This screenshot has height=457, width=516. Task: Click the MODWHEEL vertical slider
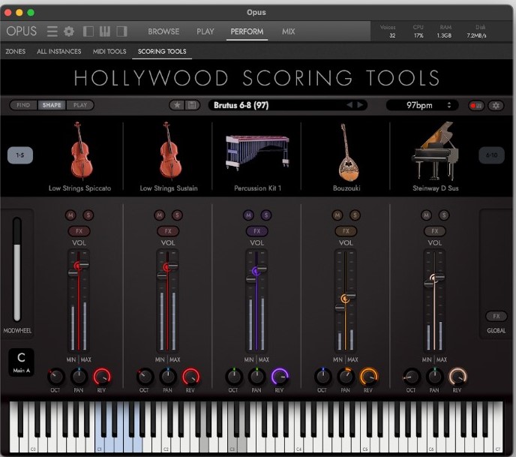pos(16,269)
